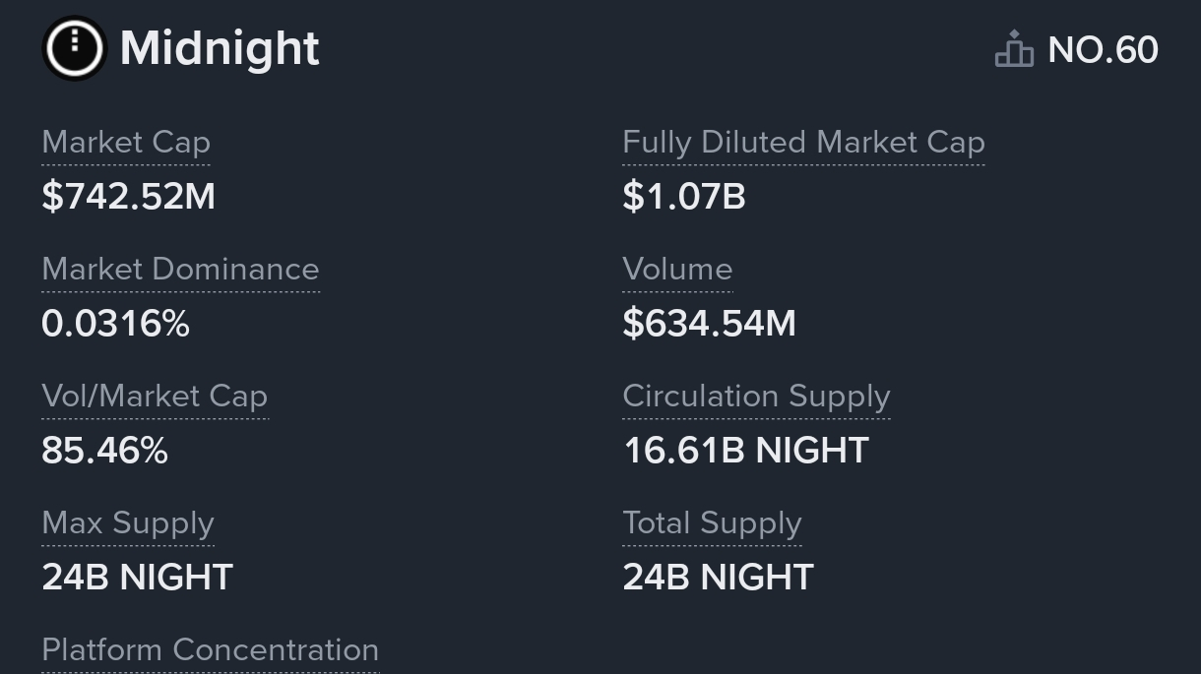Click the Midnight title text
The image size is (1201, 674).
(x=220, y=48)
